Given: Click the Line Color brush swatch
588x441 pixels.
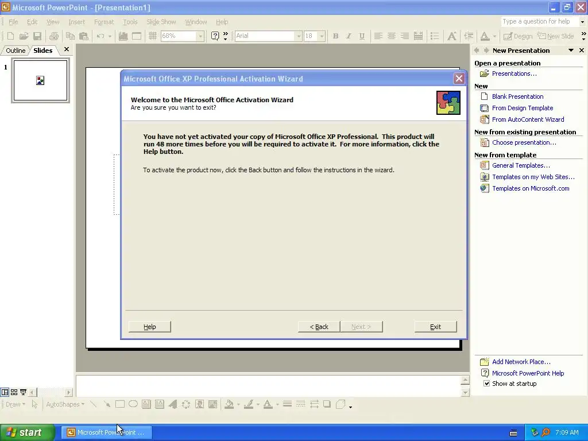Looking at the screenshot, I should [249, 404].
